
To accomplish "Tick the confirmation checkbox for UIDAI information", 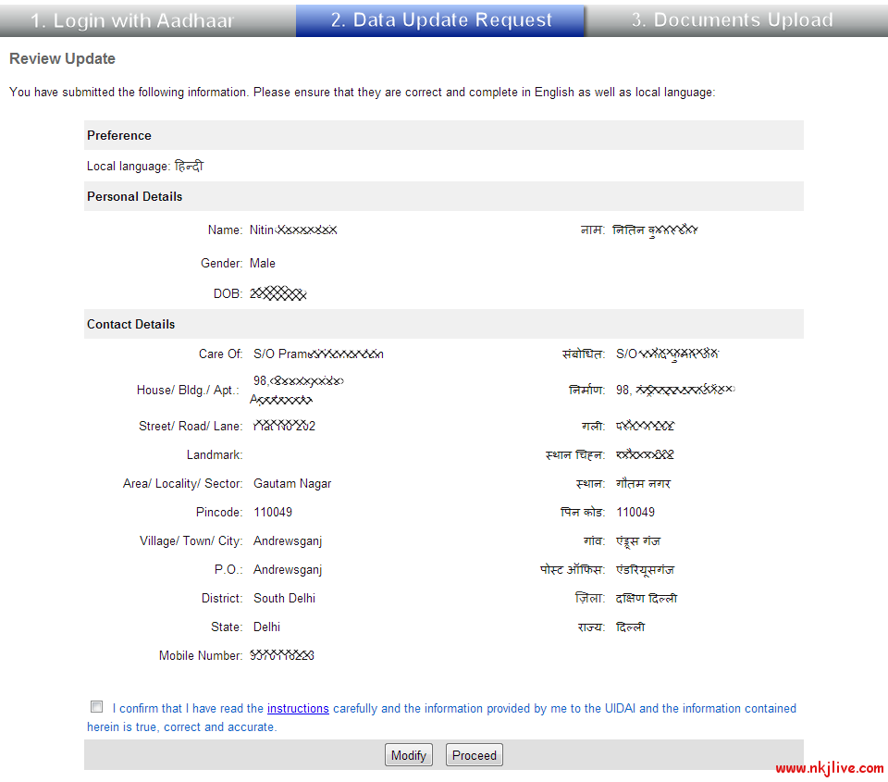I will pyautogui.click(x=97, y=707).
